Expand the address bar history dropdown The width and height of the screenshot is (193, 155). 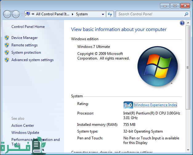(x=103, y=14)
